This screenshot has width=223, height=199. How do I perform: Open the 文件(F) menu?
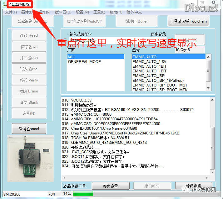(x=11, y=12)
